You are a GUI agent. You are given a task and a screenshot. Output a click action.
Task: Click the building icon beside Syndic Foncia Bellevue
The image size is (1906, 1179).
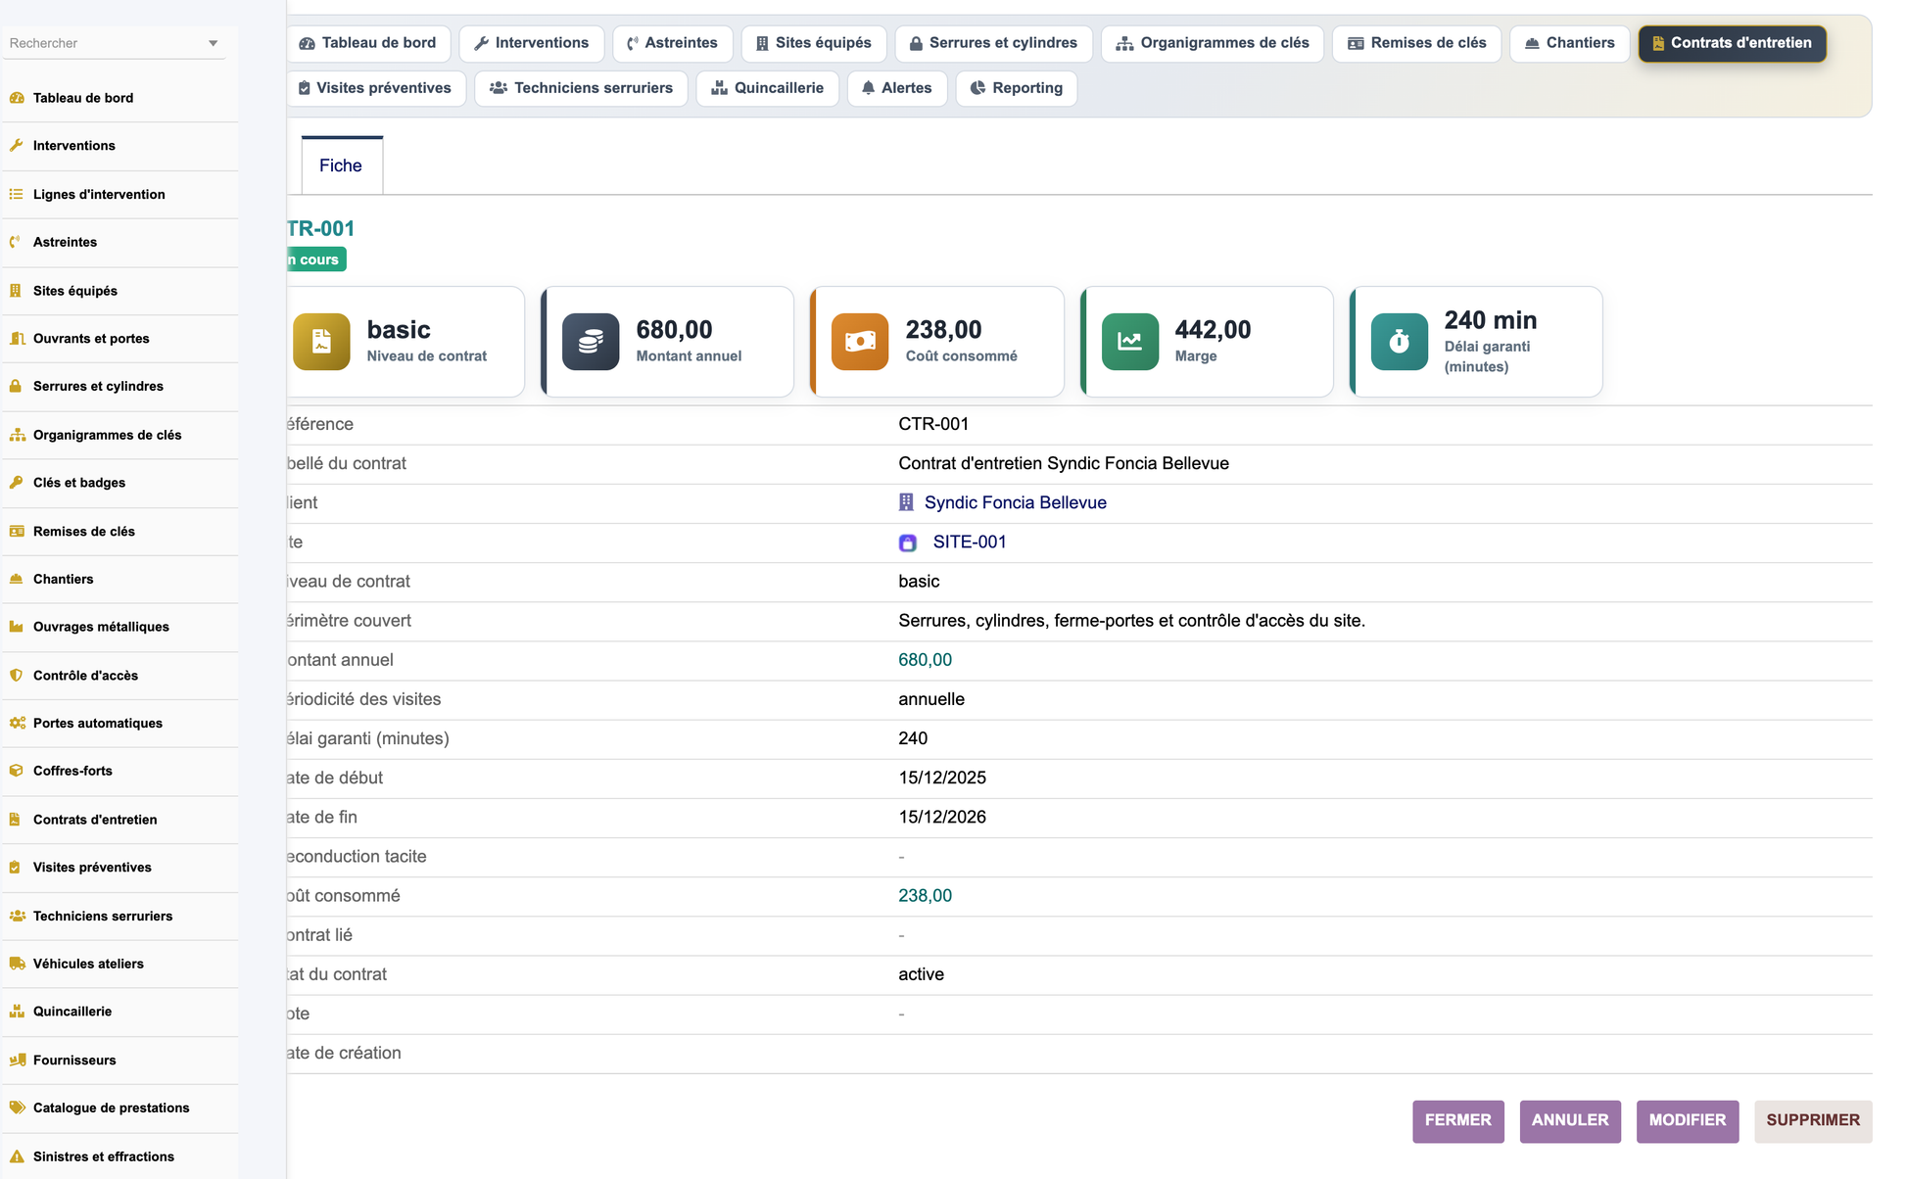(x=906, y=502)
